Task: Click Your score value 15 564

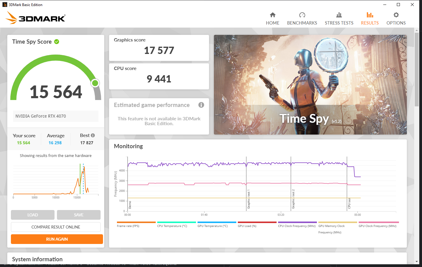Action: tap(24, 143)
